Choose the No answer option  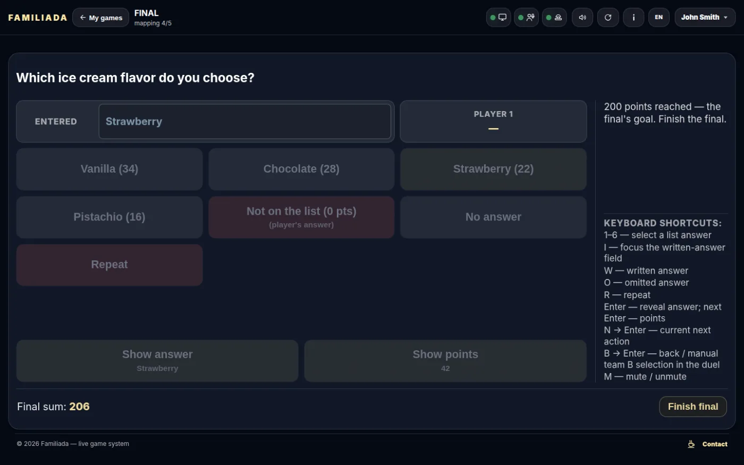[493, 217]
